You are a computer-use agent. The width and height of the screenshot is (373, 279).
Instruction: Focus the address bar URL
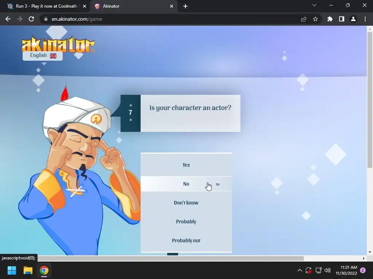77,19
